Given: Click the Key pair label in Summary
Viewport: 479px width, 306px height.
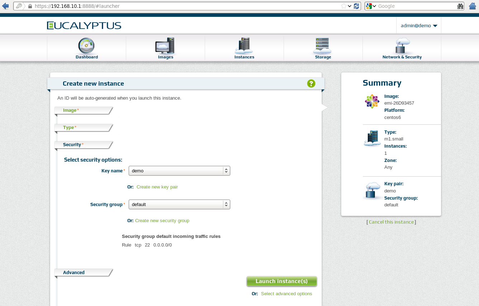Looking at the screenshot, I should point(394,184).
